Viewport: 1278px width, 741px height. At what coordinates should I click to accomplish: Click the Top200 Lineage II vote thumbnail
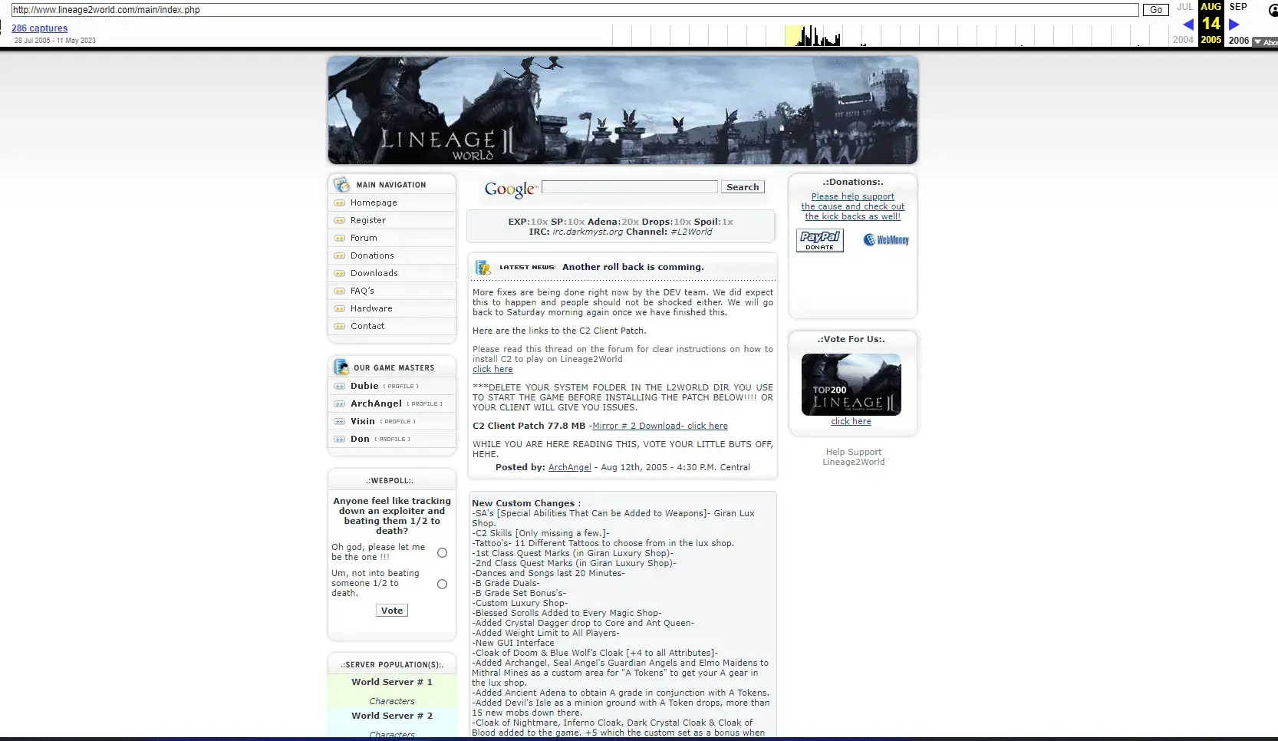851,385
